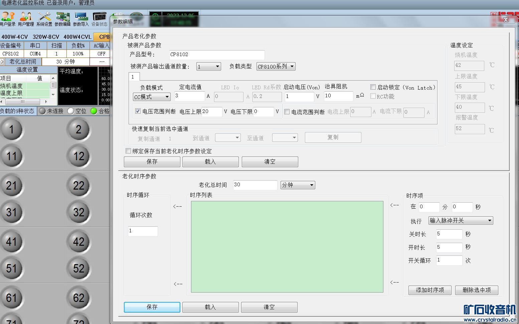Open 参数导入 toolbar icon

point(81,19)
